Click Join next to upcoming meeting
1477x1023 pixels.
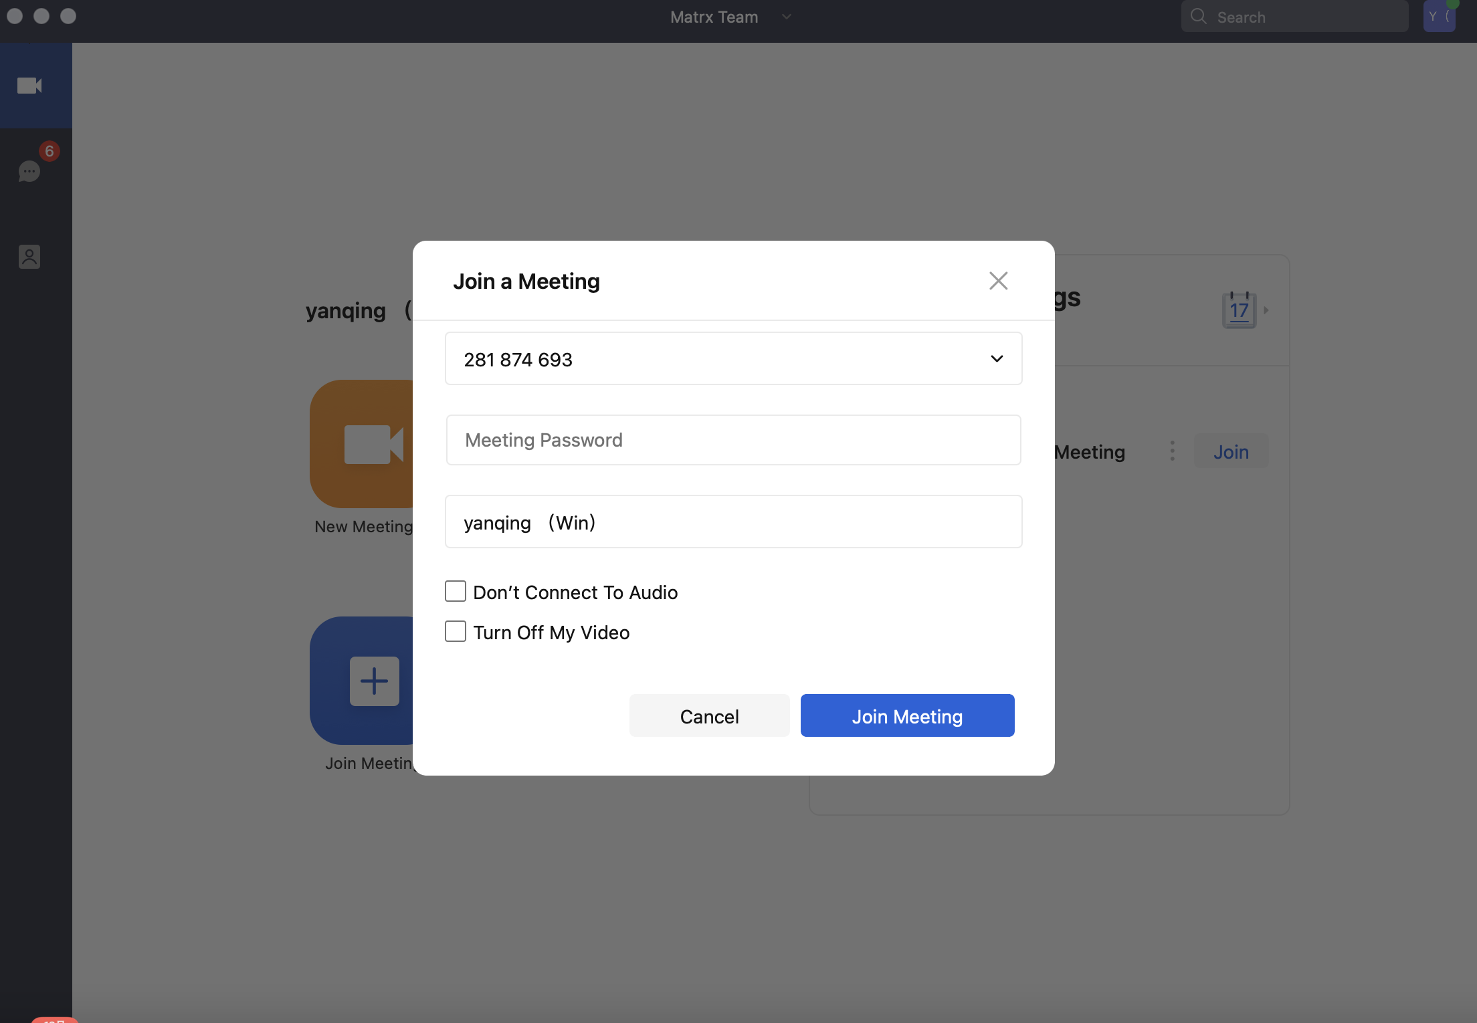(1231, 452)
